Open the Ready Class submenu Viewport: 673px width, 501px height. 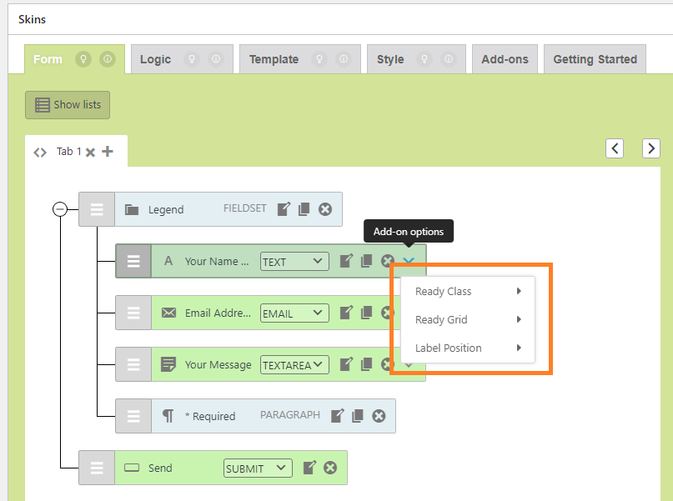click(x=467, y=292)
